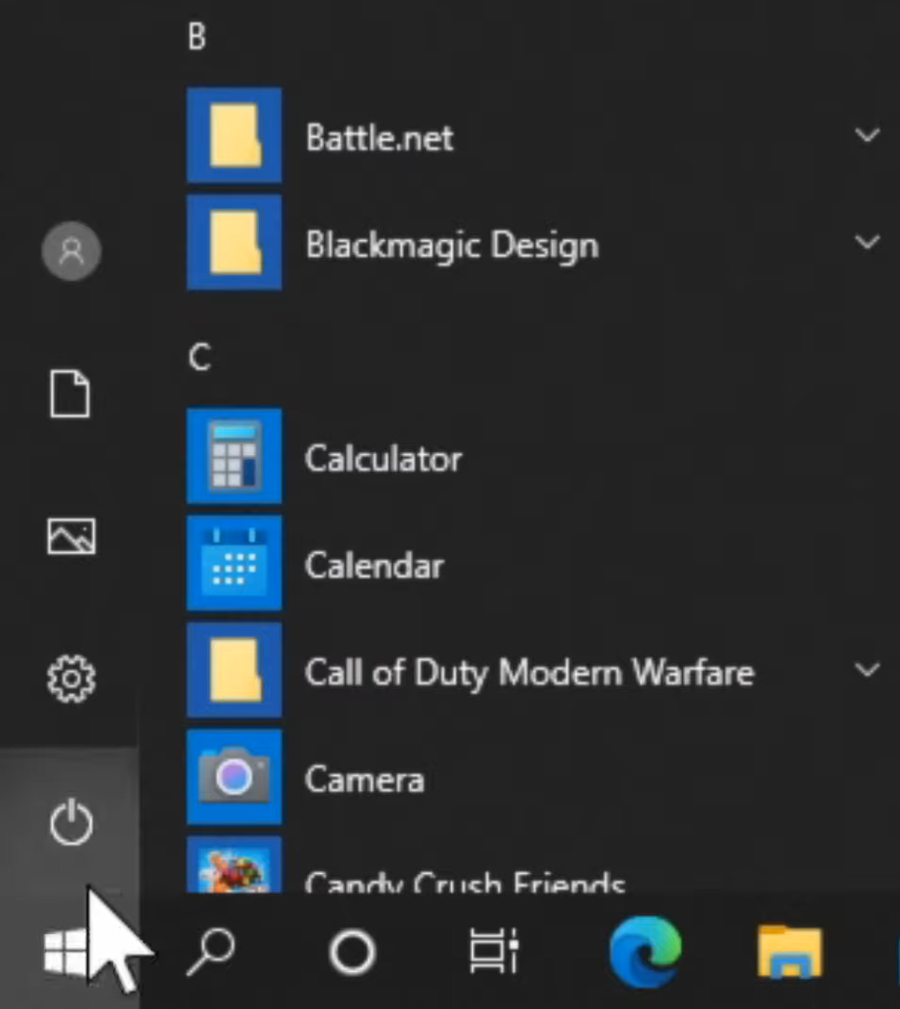
Task: Select Call of Duty Modern Warfare label
Action: (530, 674)
